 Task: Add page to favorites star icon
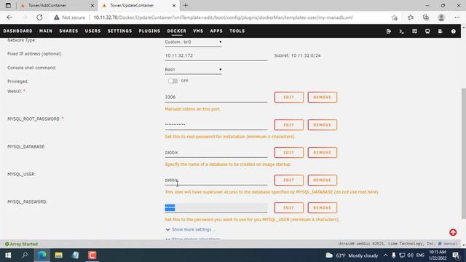[x=395, y=17]
